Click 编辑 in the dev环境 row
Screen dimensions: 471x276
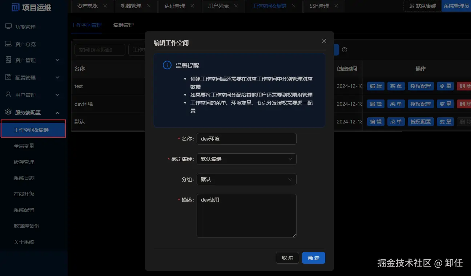click(376, 104)
